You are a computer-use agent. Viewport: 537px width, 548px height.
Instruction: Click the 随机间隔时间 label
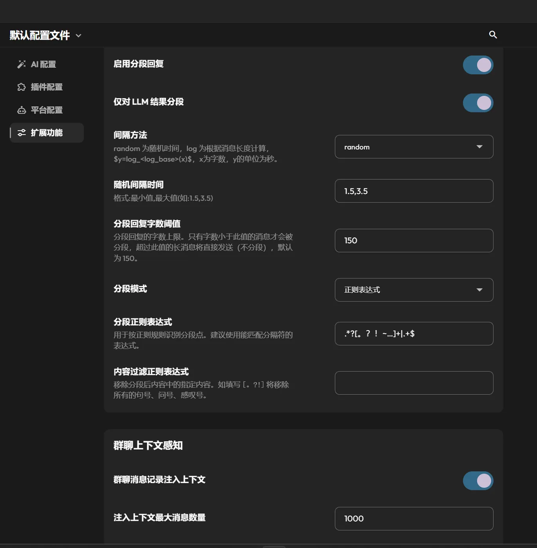[139, 185]
